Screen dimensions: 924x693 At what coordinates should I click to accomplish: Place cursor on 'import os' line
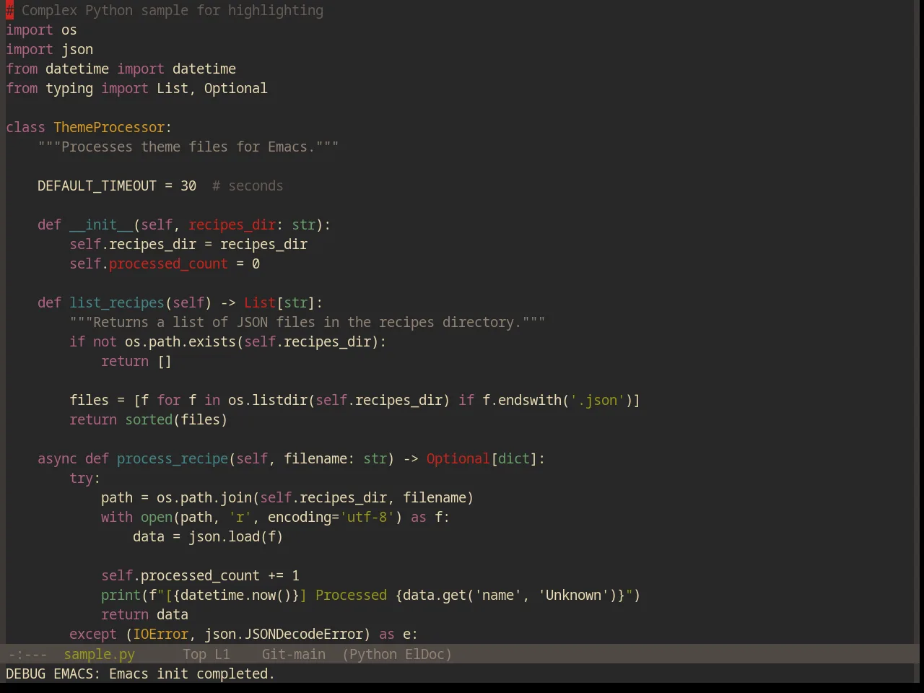pos(41,30)
